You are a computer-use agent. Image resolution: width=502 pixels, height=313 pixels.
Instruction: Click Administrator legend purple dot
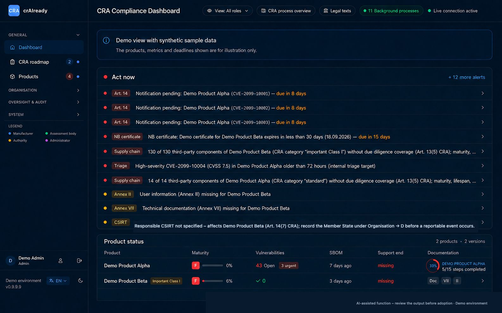click(x=47, y=140)
